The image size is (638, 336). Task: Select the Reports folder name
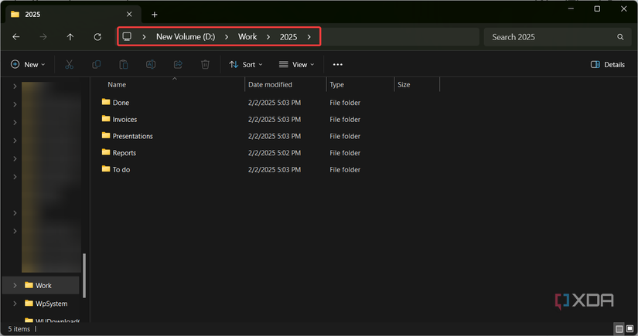tap(125, 153)
